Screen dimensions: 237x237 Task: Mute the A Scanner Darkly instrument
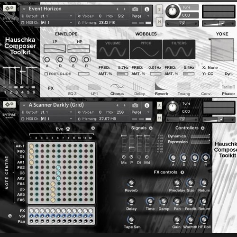(x=159, y=118)
